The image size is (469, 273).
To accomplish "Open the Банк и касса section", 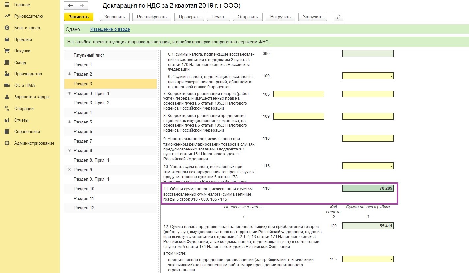I will point(27,28).
